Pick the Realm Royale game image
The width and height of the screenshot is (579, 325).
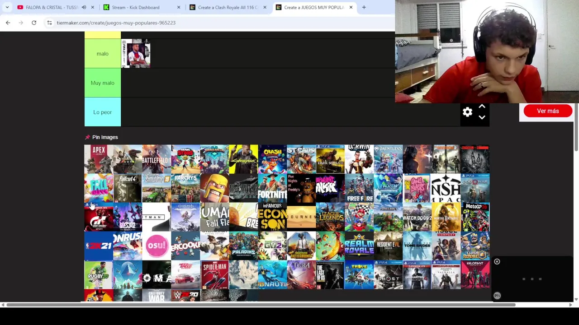[x=359, y=246]
